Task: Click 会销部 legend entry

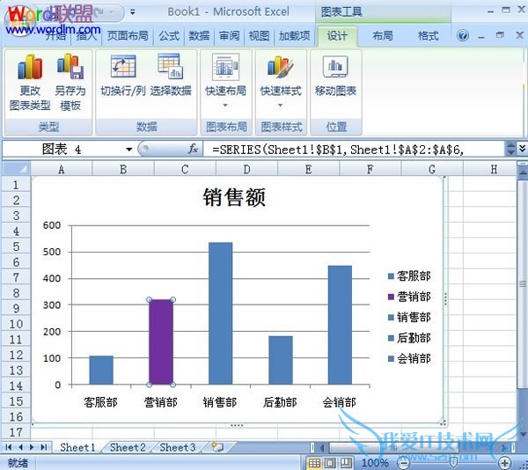Action: (x=409, y=358)
